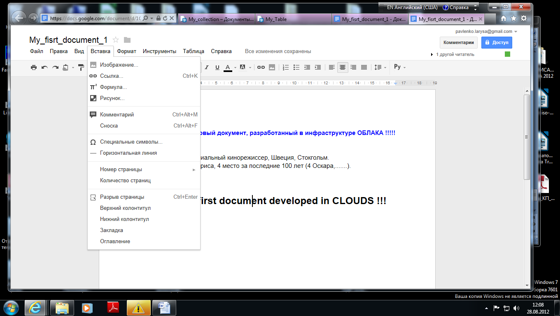Click the browser Forward button

pos(33,18)
